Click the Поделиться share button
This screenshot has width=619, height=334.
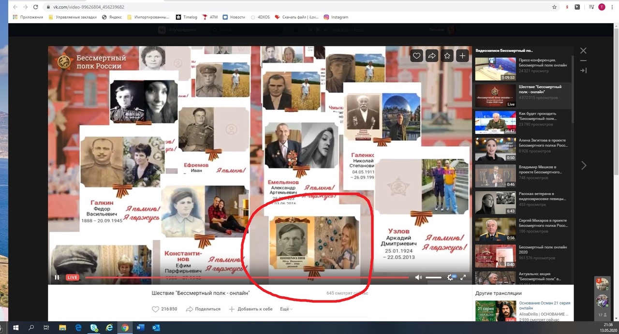coord(203,309)
